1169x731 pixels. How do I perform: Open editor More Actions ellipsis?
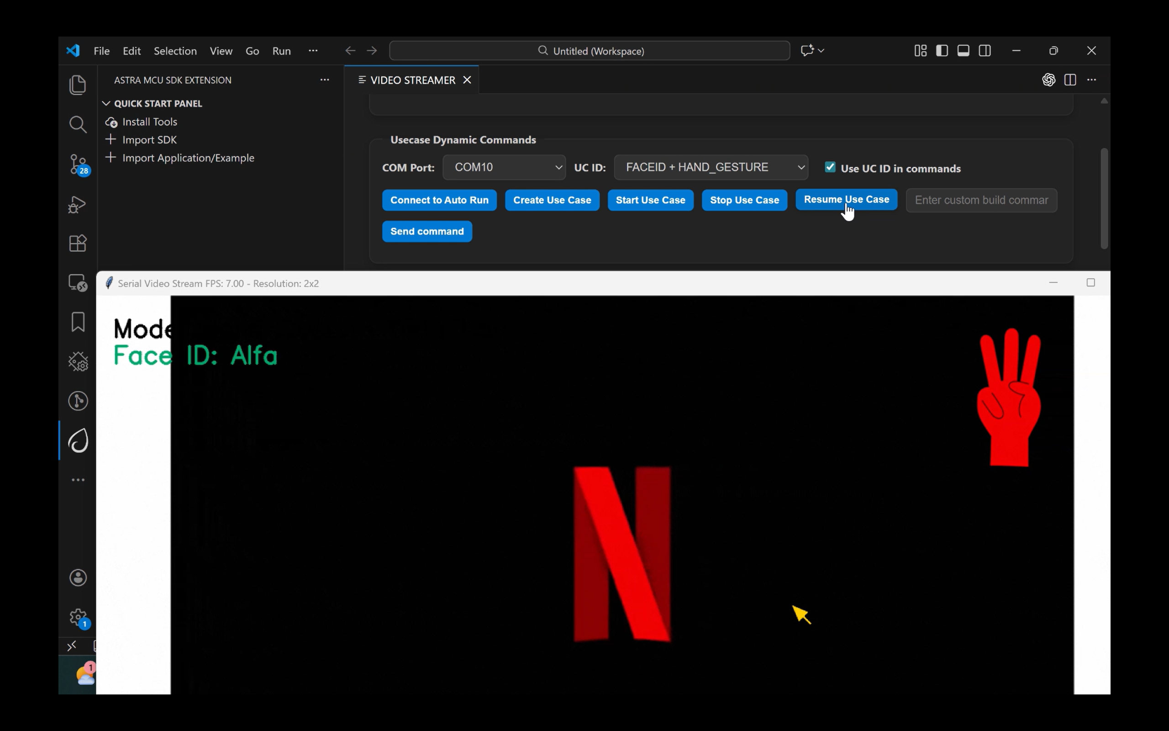(x=1092, y=80)
